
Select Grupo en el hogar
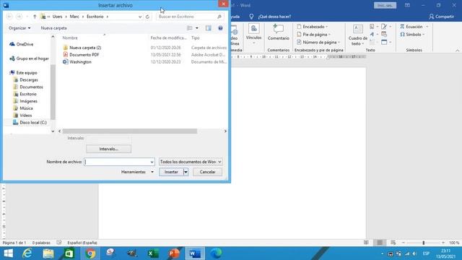click(29, 58)
